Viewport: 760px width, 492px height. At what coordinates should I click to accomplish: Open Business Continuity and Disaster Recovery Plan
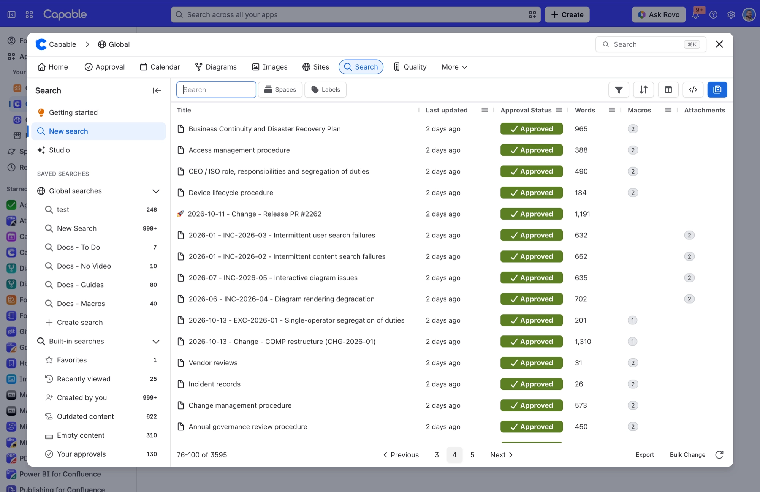pyautogui.click(x=264, y=129)
